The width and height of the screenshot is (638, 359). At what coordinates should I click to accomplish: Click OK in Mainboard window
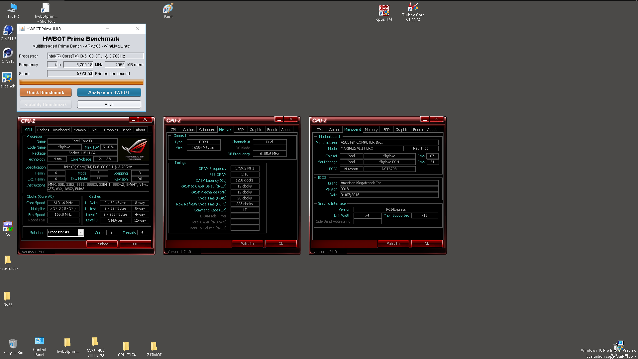427,244
